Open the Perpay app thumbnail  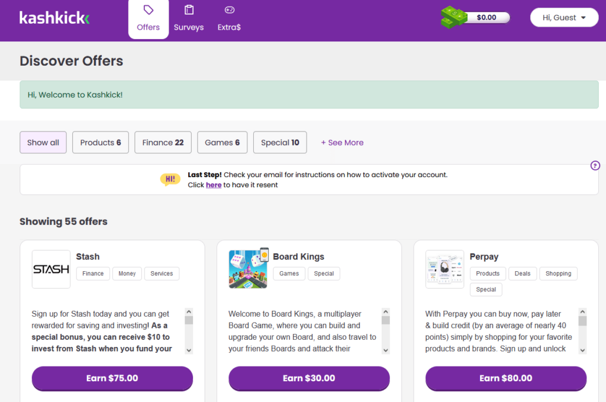[444, 269]
